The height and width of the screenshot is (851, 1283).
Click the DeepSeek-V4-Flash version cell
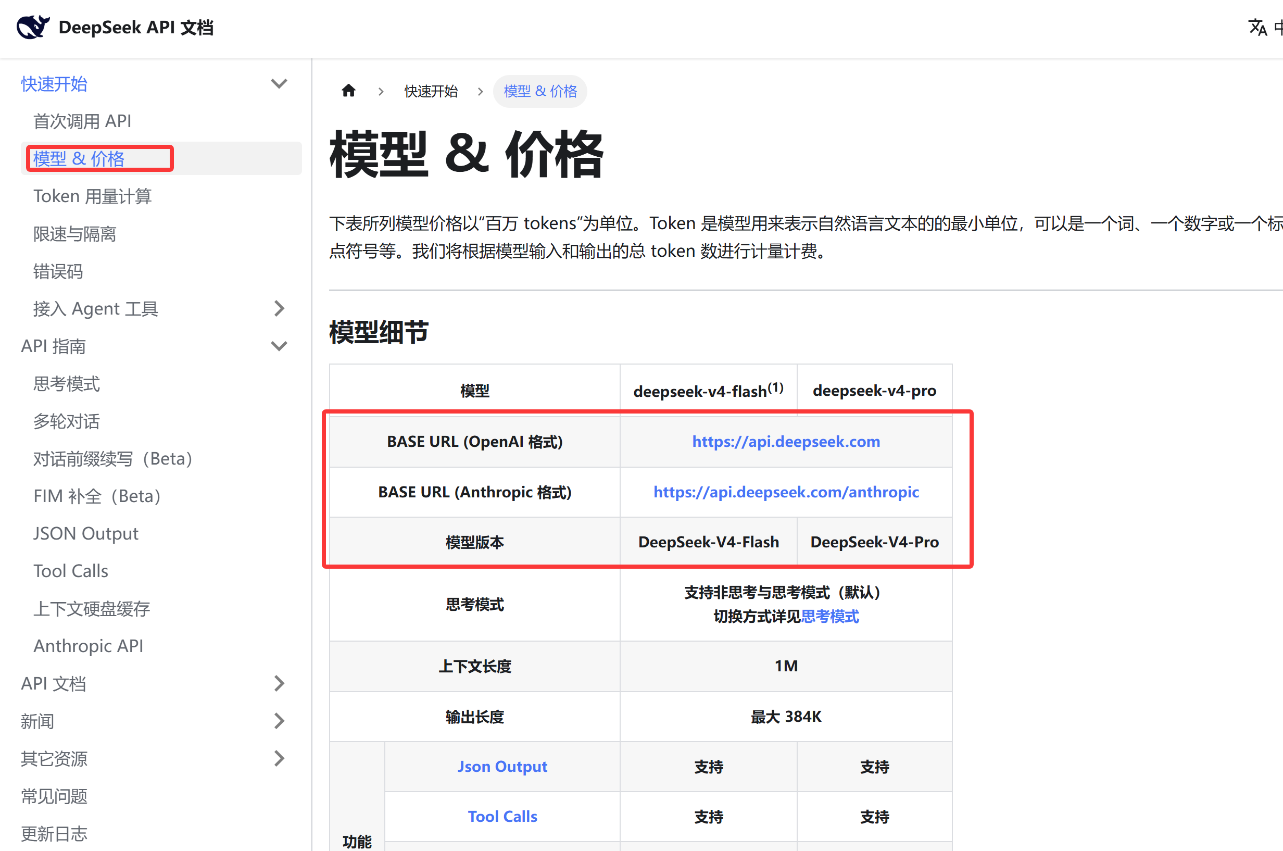[708, 542]
